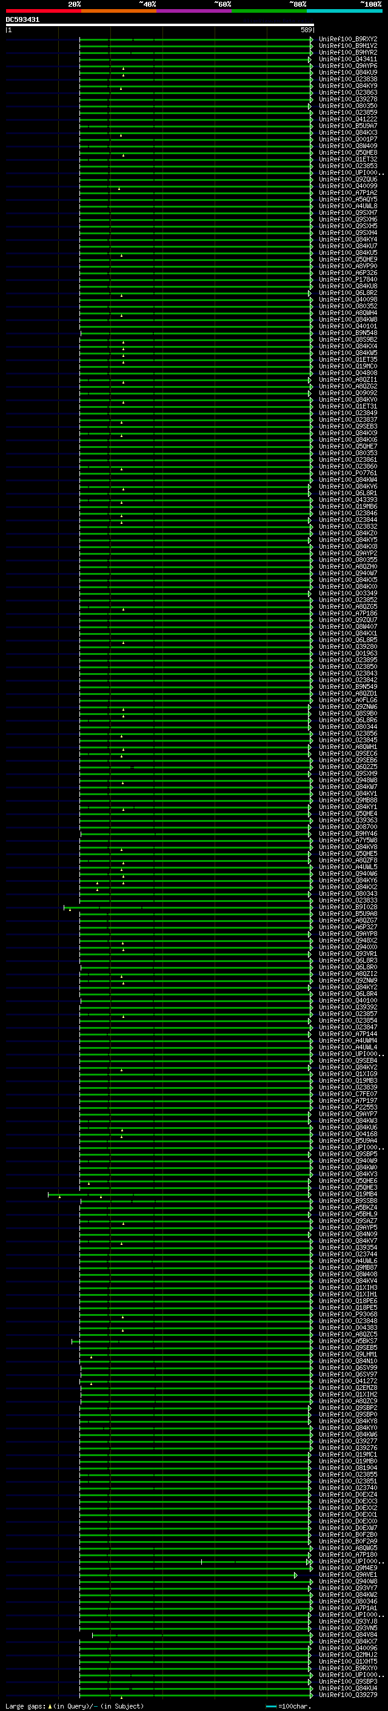Open hit UniRef100_B9H1Y2
Image resolution: width=388 pixels, height=1711 pixels.
[x=347, y=46]
